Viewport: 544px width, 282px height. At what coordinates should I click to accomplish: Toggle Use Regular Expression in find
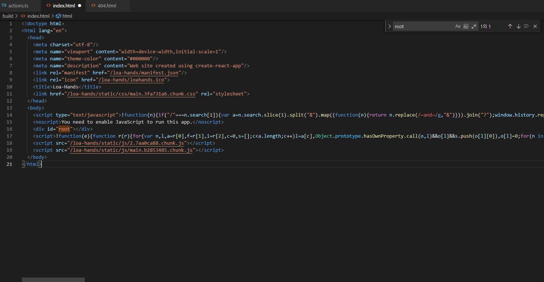point(474,26)
